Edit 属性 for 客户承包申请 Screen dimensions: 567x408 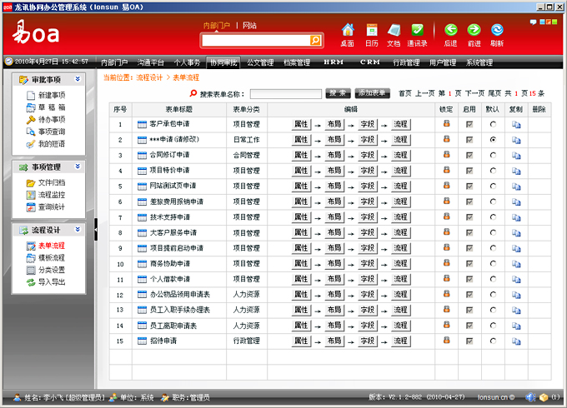point(301,124)
